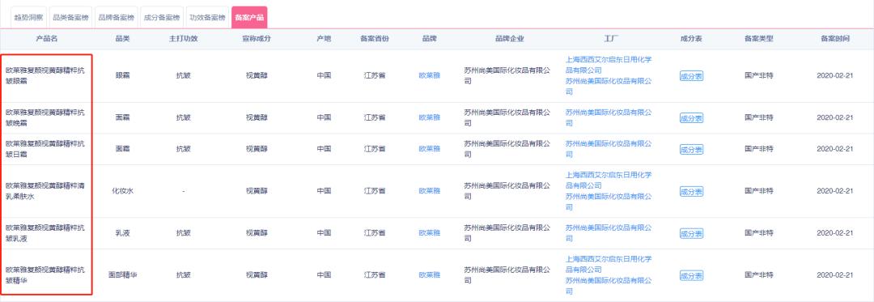Open the 品牌备案榜 tab
874x302 pixels.
116,17
